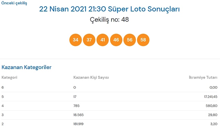Select the row with 18.565 winners
This screenshot has width=220, height=129.
point(109,115)
